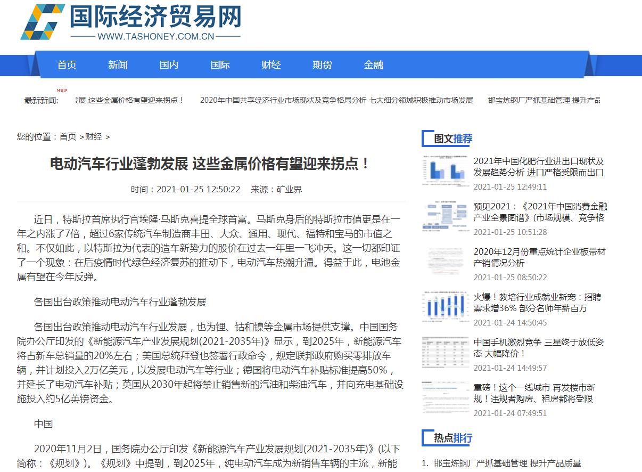Click date 2021-01-24 07:49:51 under 楼市新规 article
Screen dimensions: 642x472
(x=510, y=413)
